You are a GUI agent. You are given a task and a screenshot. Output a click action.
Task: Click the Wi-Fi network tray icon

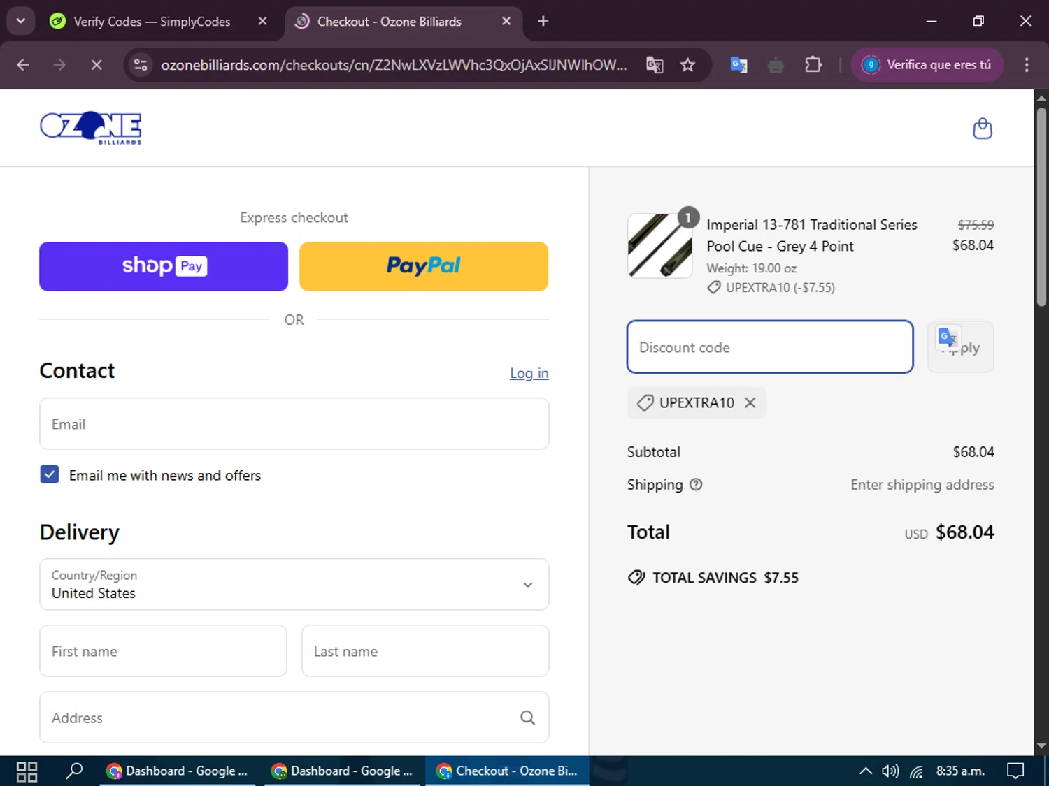(917, 771)
